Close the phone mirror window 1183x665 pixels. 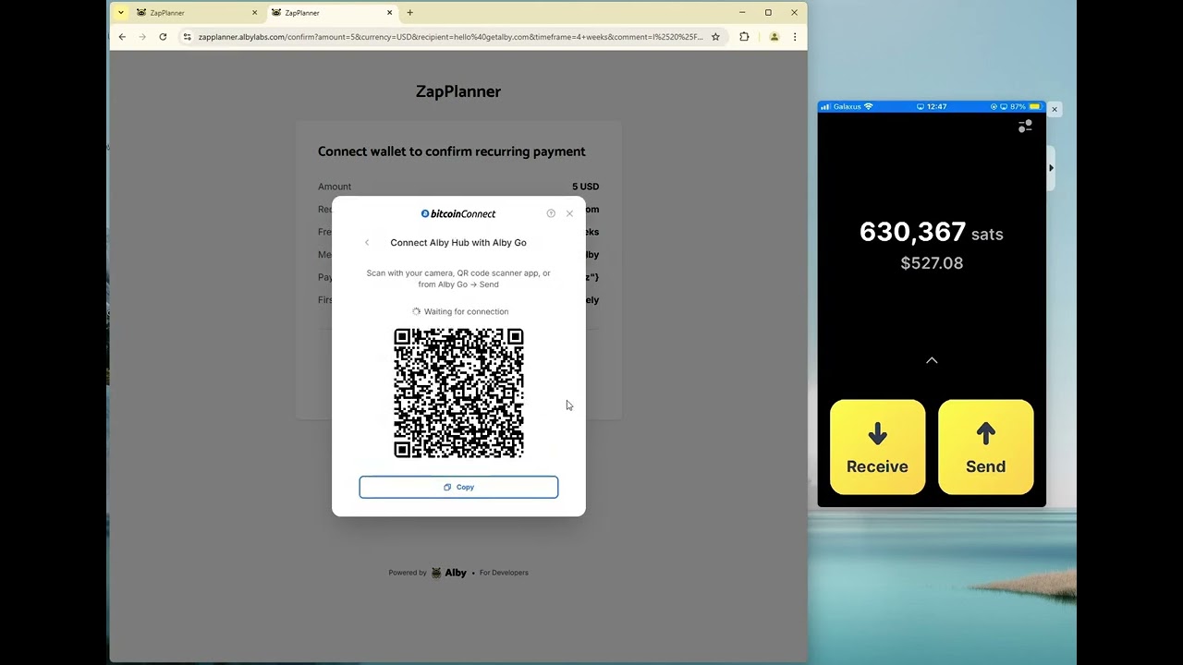[x=1054, y=109]
